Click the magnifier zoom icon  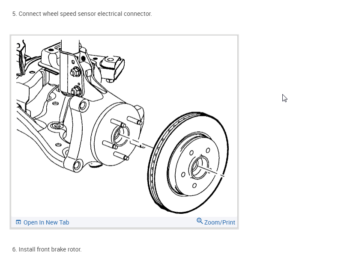click(x=200, y=221)
